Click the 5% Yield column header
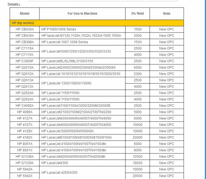The image size is (206, 179). [x=137, y=13]
